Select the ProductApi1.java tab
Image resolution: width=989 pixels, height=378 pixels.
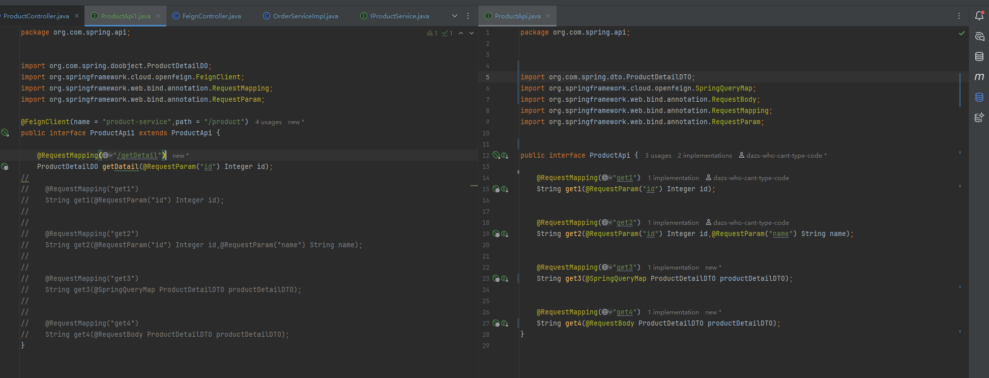click(126, 16)
